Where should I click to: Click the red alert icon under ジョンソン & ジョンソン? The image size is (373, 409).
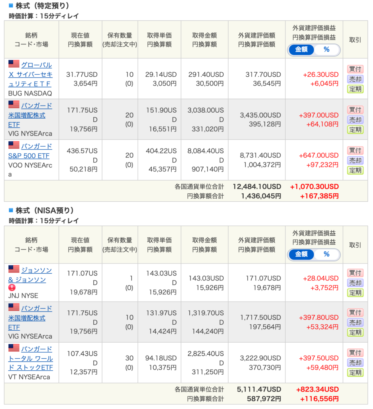pos(12,288)
